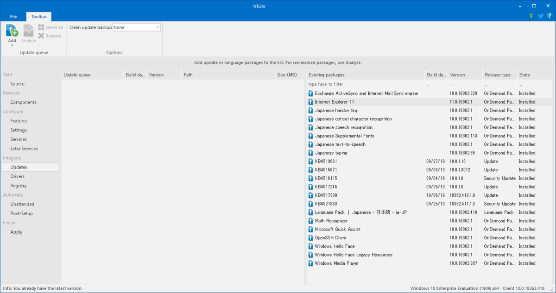The height and width of the screenshot is (293, 556).
Task: Click the 'type here to filter' field
Action: point(365,84)
